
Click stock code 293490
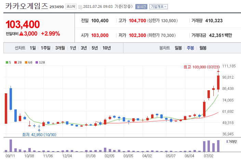click(x=56, y=7)
